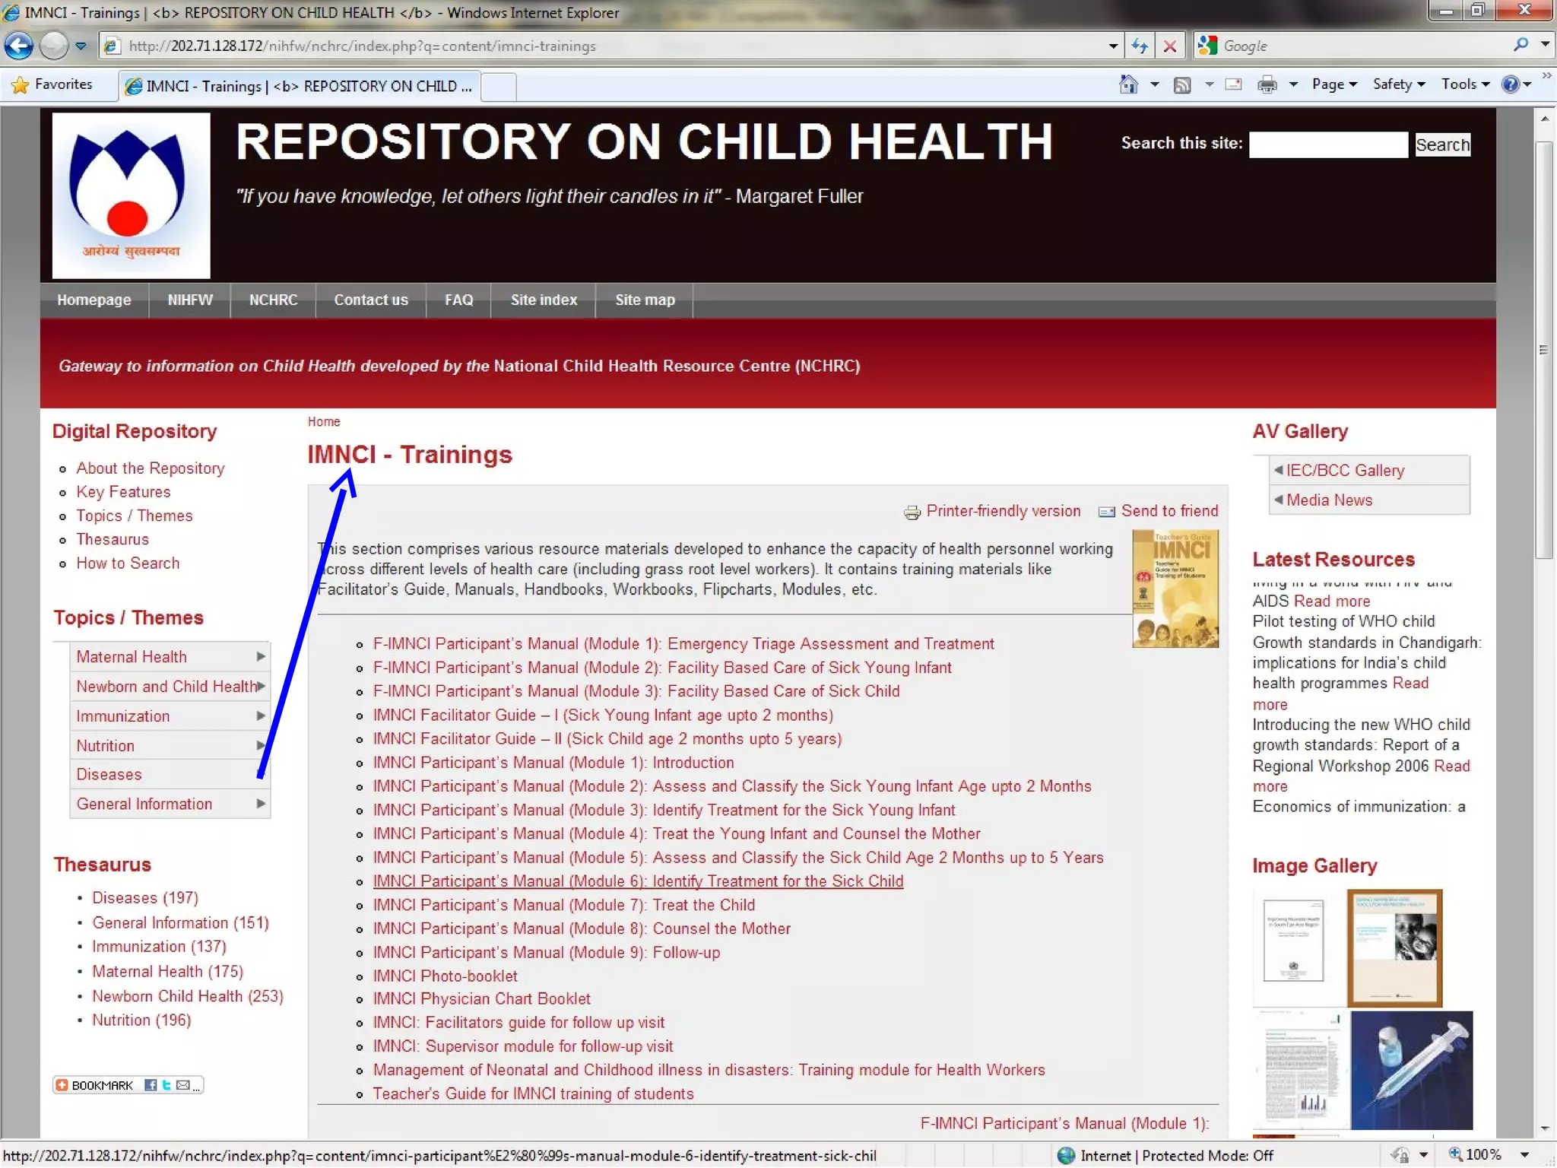This screenshot has height=1168, width=1557.
Task: Click the Search button beside site search
Action: [x=1442, y=144]
